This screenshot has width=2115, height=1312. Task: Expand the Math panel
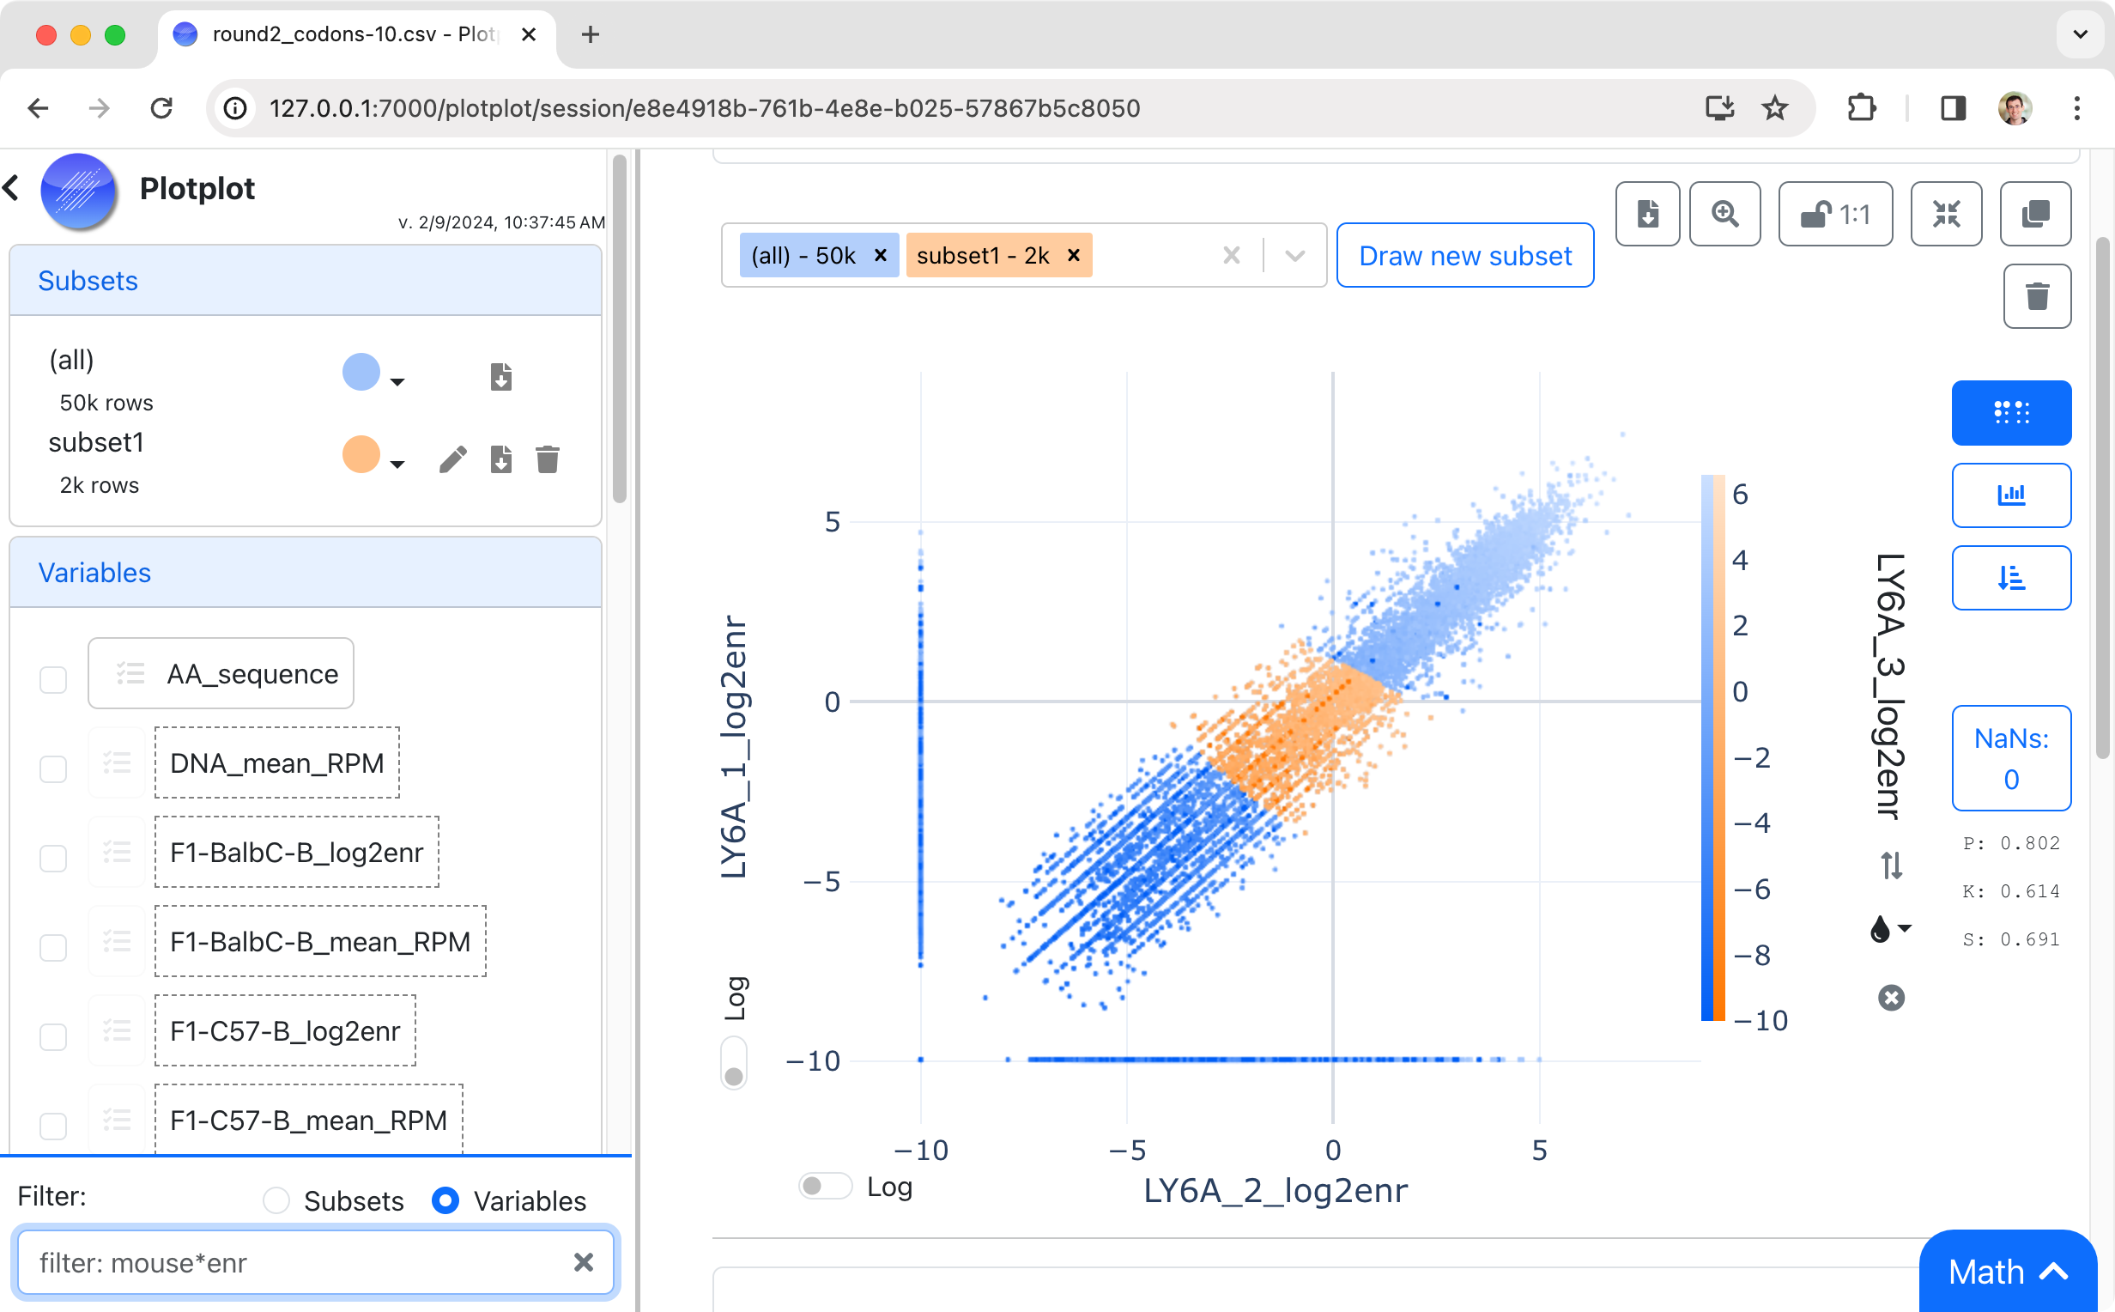click(x=2008, y=1273)
